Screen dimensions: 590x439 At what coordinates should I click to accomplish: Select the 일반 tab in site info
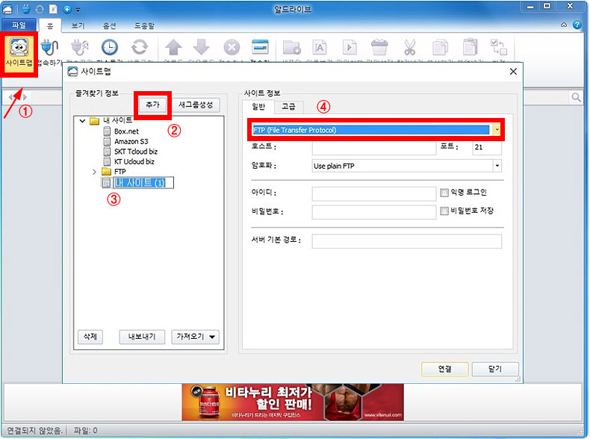click(x=258, y=107)
